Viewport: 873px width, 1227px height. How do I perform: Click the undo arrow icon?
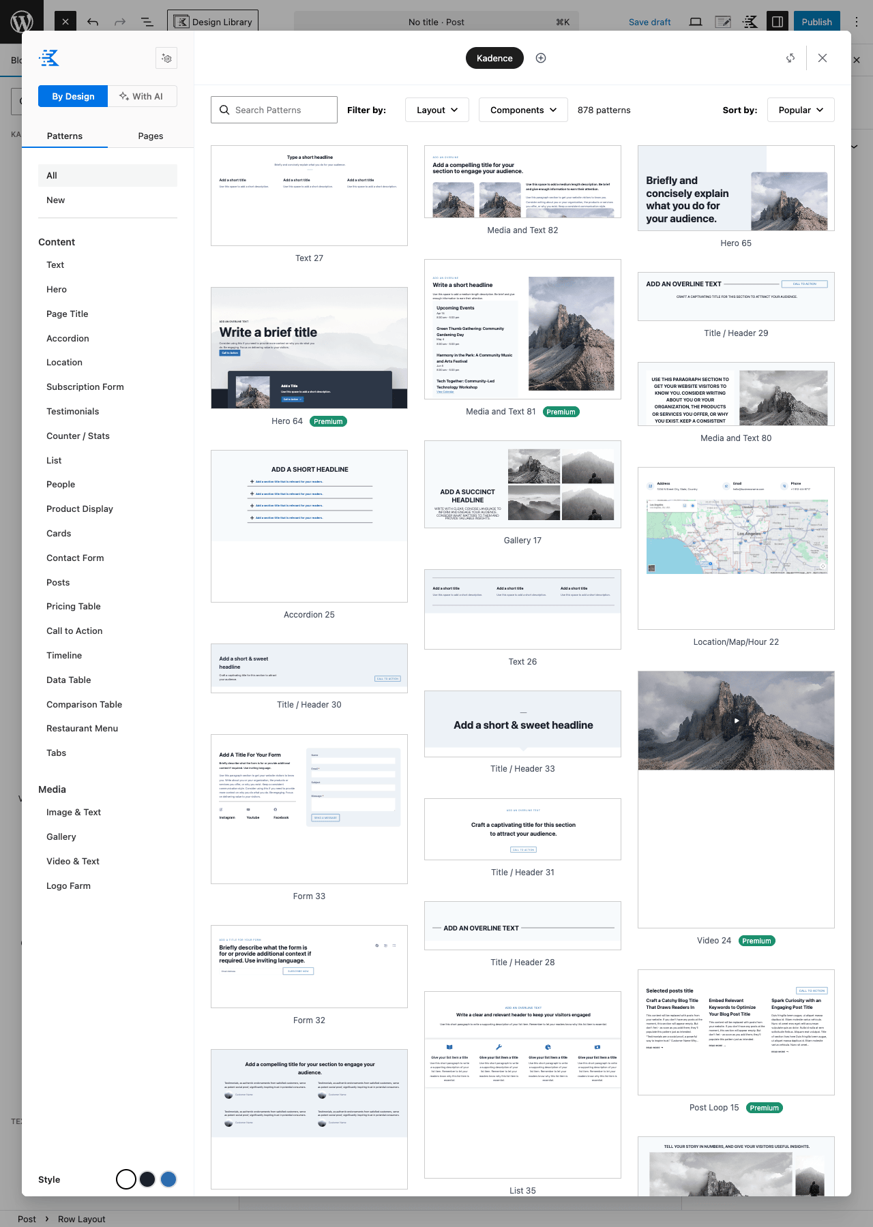[x=93, y=22]
